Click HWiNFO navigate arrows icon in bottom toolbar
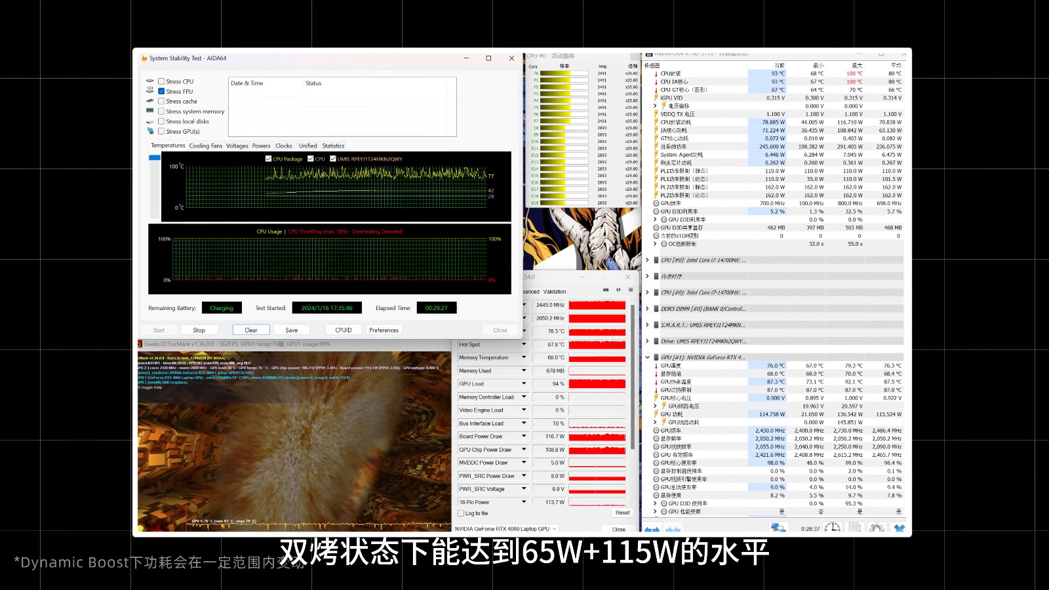The image size is (1049, 590). 652,528
